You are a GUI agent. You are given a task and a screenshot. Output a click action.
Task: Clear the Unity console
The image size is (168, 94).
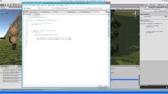pos(2,68)
